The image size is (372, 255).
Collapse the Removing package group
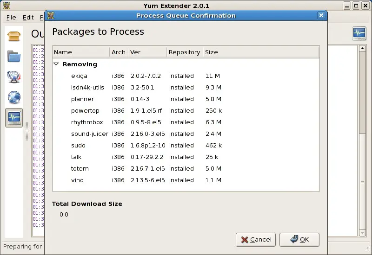click(56, 64)
